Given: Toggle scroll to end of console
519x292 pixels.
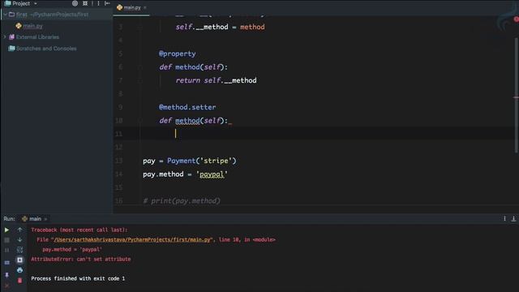Looking at the screenshot, I should [x=19, y=260].
